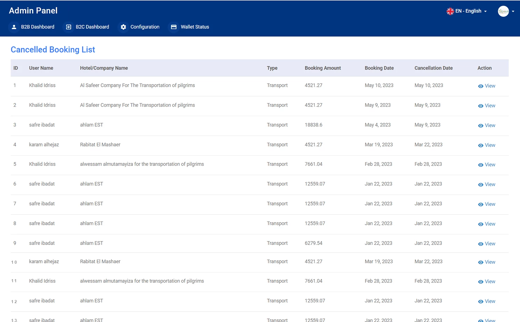Switch to the B2C Dashboard menu
Screen dimensions: 520x322
point(92,27)
